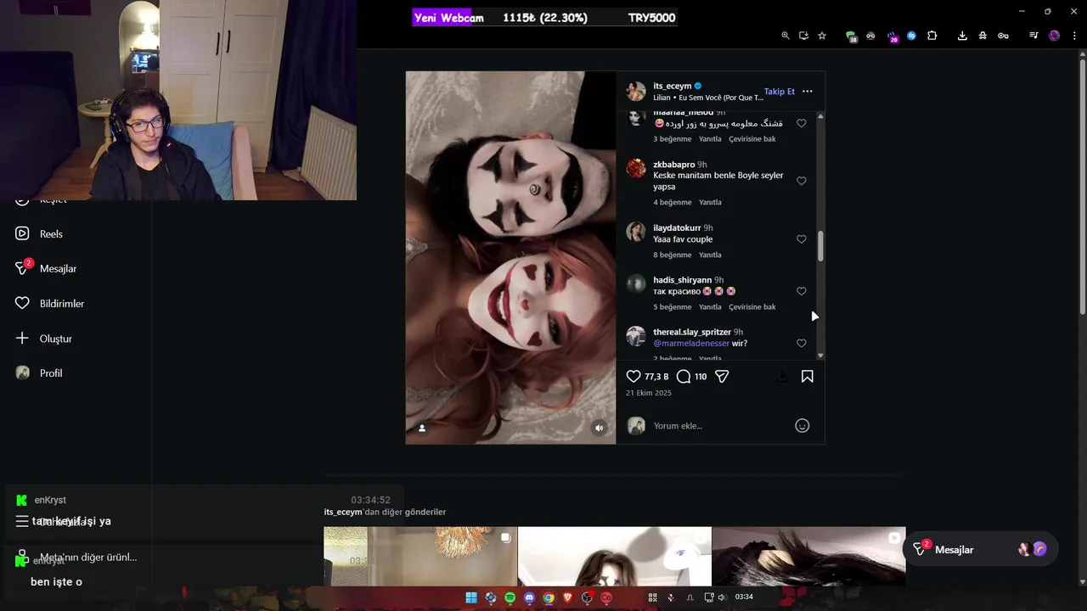Open ilaydatokurr's username in comments
The image size is (1087, 611).
[x=677, y=228]
